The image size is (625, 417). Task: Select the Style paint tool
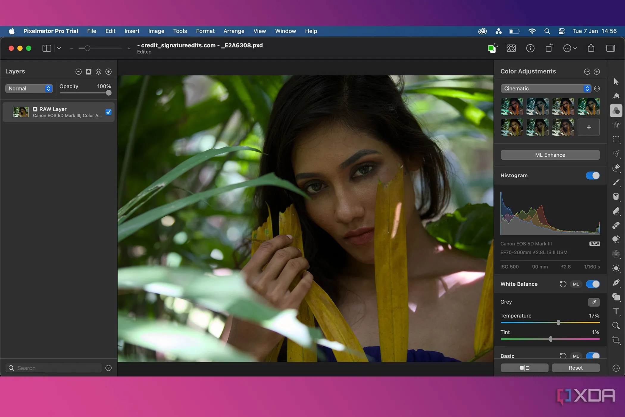(616, 96)
